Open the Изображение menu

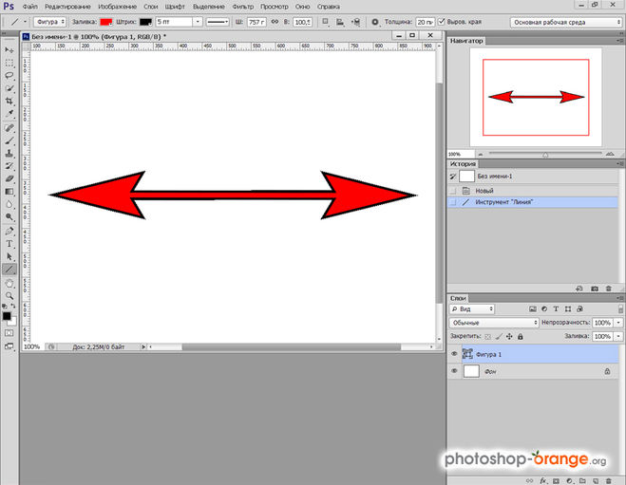point(118,7)
